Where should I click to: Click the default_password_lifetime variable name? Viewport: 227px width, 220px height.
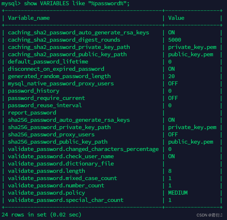tap(48, 62)
